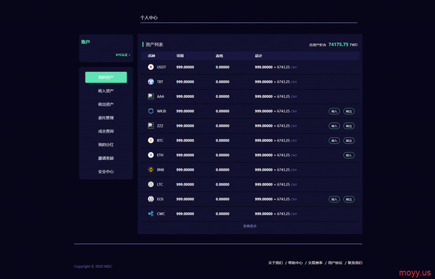The height and width of the screenshot is (279, 435).
Task: Click 转出 button in EOS row
Action: click(349, 199)
